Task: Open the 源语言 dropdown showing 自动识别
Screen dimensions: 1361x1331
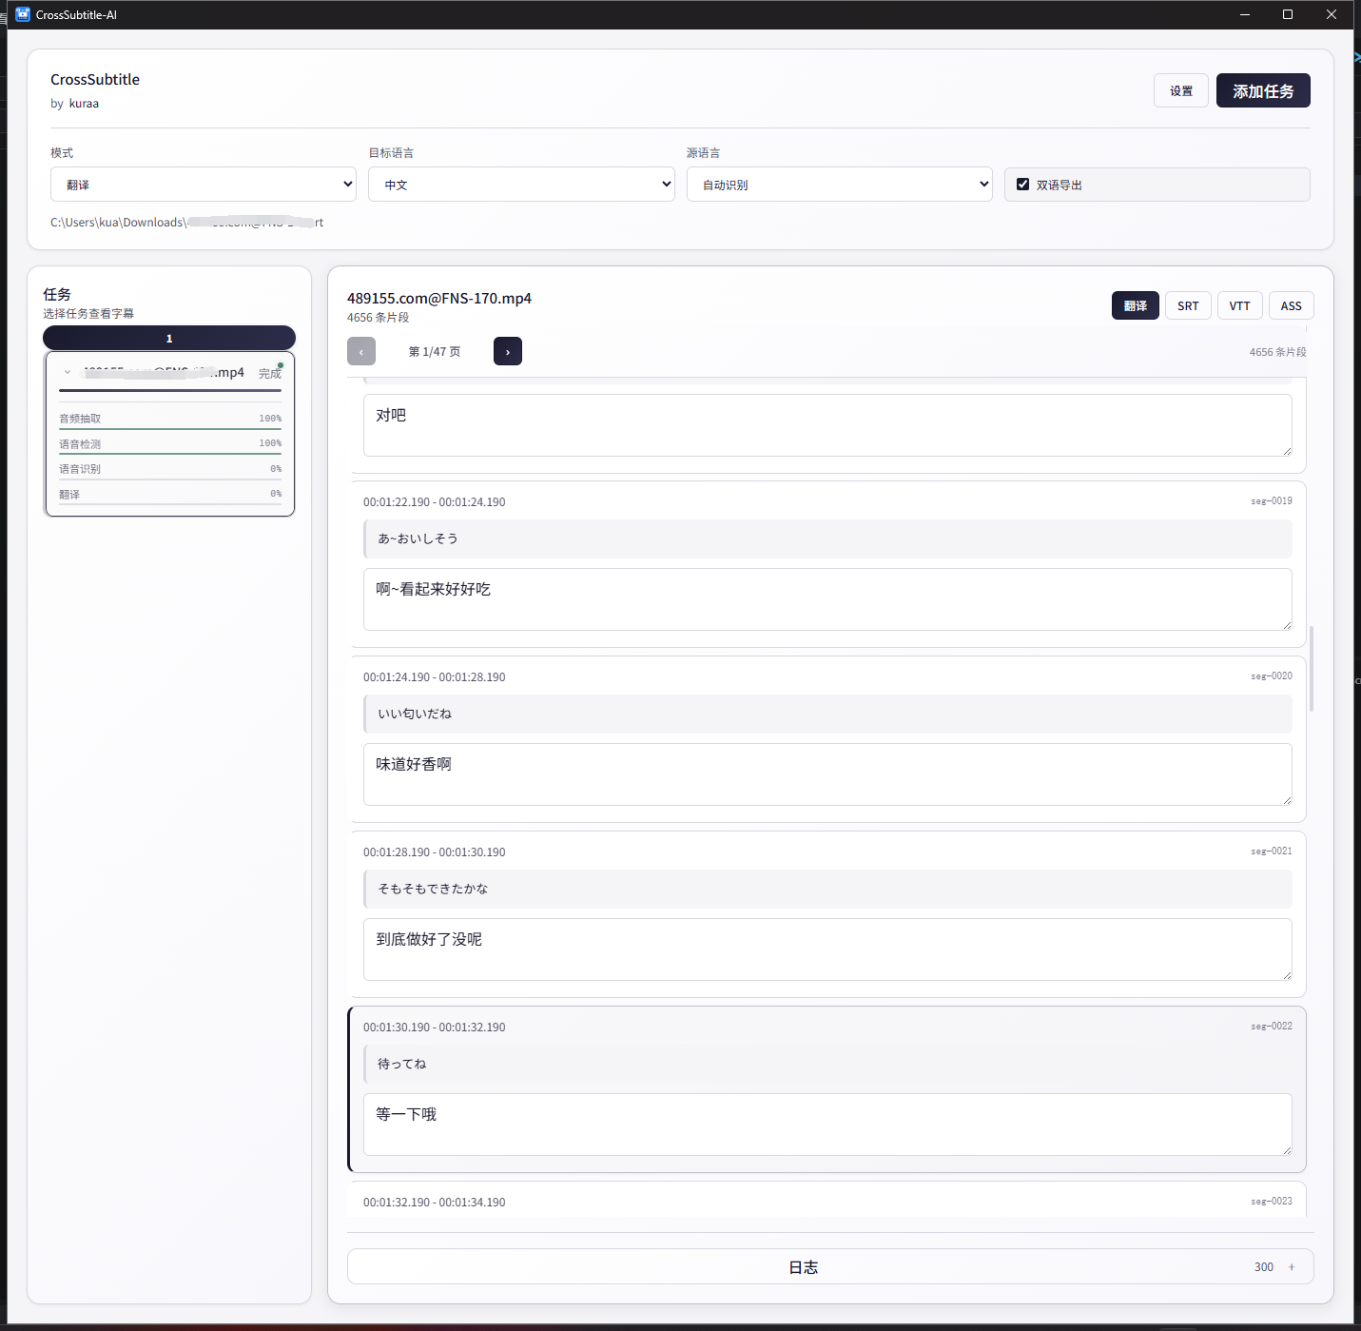Action: click(x=840, y=185)
